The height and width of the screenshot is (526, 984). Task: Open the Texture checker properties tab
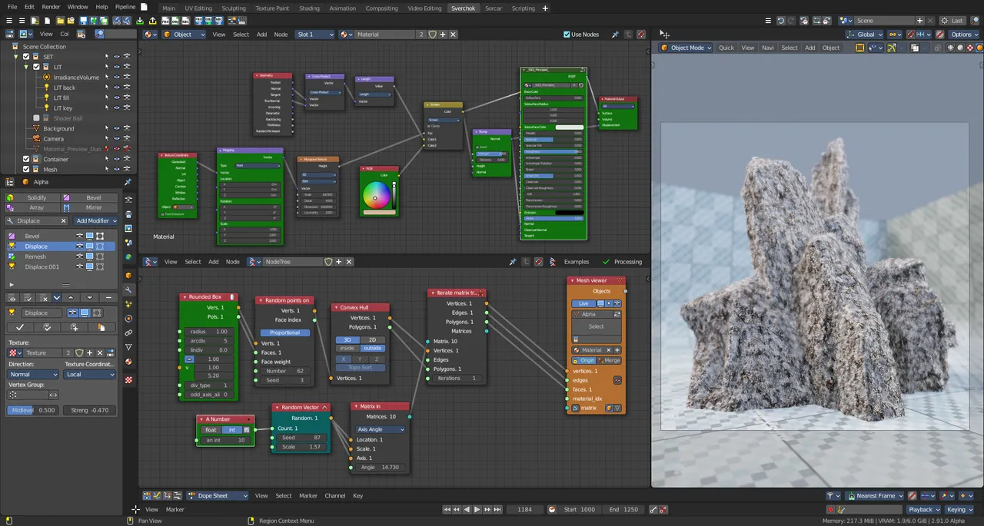click(128, 379)
